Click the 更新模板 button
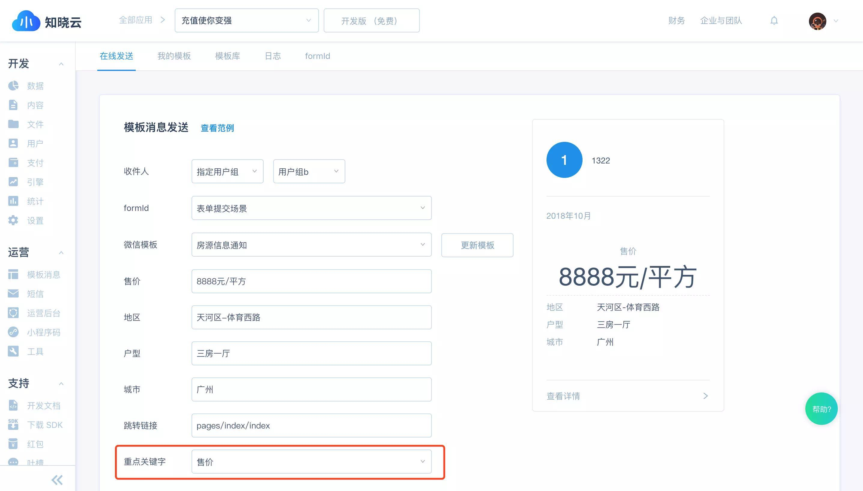The height and width of the screenshot is (491, 863). coord(477,245)
